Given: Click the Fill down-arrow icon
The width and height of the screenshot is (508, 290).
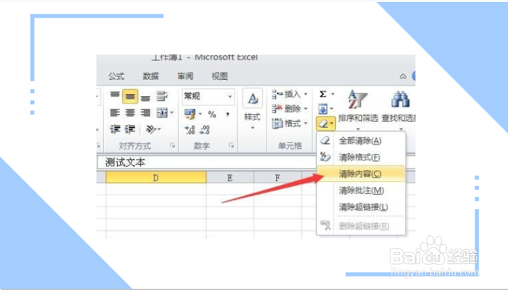Looking at the screenshot, I should (323, 109).
